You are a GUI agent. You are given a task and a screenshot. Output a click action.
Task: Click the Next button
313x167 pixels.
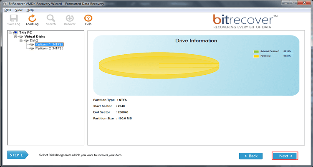tap(285, 156)
